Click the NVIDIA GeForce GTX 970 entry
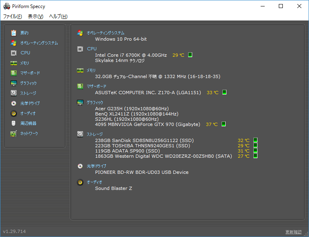Image resolution: width=309 pixels, height=237 pixels. click(x=147, y=124)
